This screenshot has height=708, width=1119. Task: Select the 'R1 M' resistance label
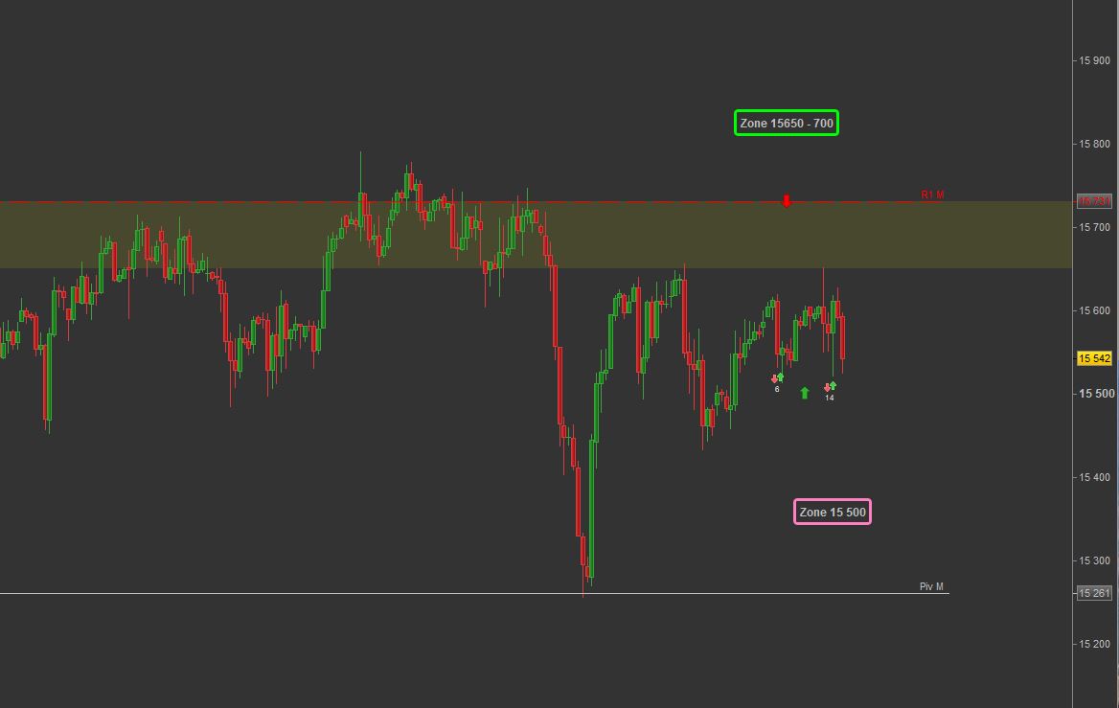click(932, 194)
